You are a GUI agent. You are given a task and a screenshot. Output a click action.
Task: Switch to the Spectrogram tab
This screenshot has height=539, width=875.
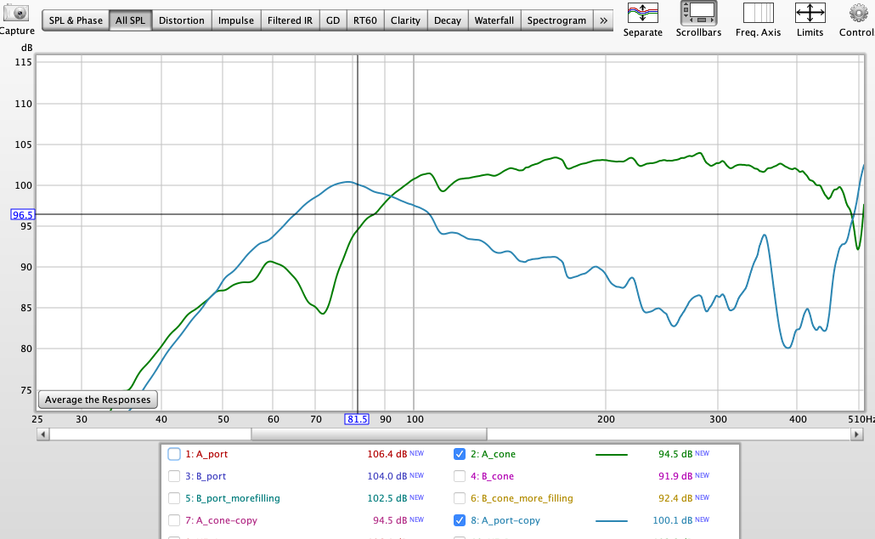[x=556, y=20]
